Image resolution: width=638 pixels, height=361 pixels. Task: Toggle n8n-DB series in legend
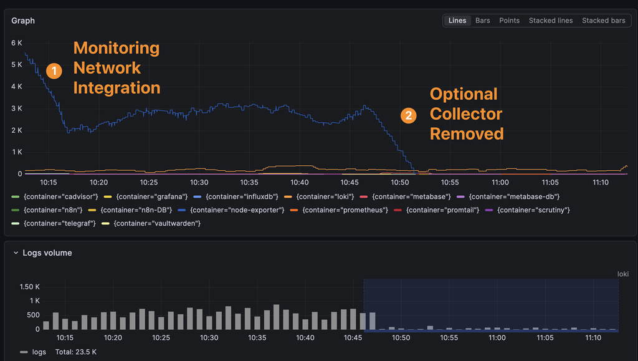(136, 210)
